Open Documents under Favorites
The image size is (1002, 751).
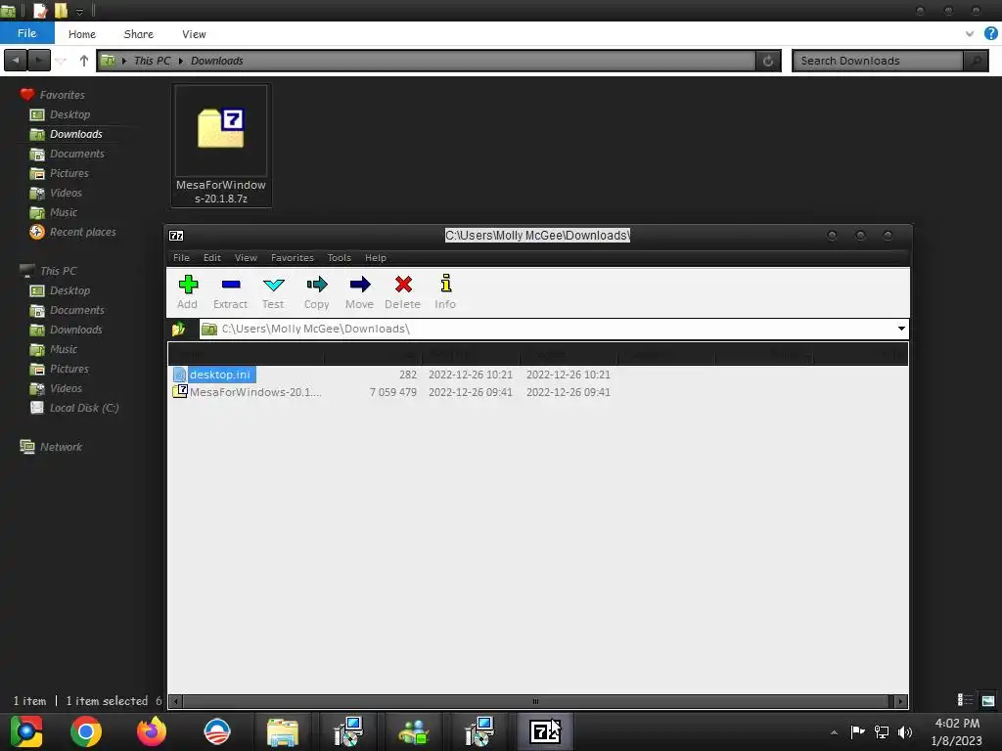point(76,154)
